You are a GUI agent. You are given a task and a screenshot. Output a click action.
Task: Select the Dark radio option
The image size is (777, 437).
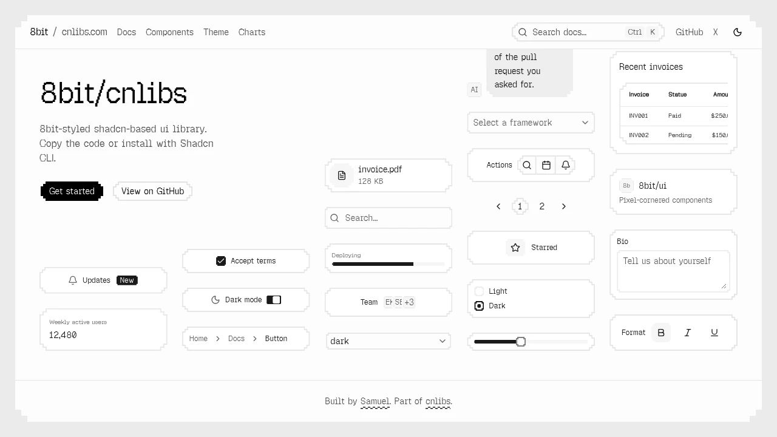pos(479,306)
